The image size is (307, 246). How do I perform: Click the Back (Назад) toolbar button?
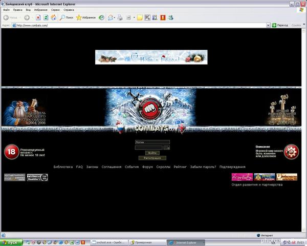(10, 17)
